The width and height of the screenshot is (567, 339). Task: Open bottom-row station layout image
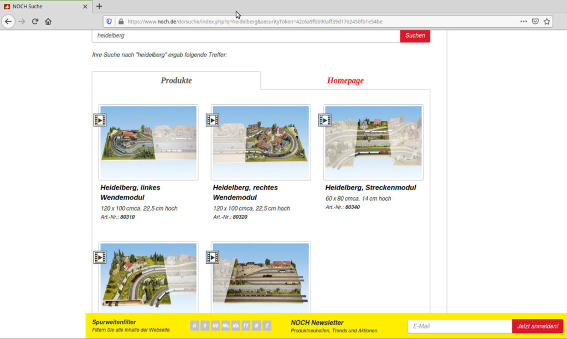pyautogui.click(x=261, y=278)
